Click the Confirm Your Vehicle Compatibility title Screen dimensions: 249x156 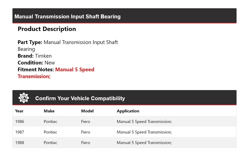pos(80,98)
